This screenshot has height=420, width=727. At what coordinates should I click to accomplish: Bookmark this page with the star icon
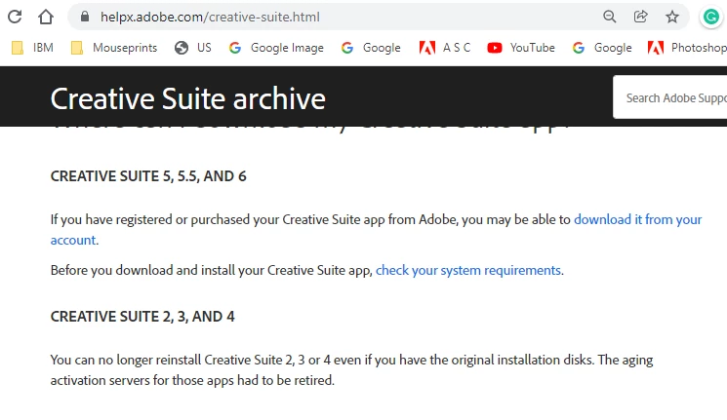pos(672,17)
